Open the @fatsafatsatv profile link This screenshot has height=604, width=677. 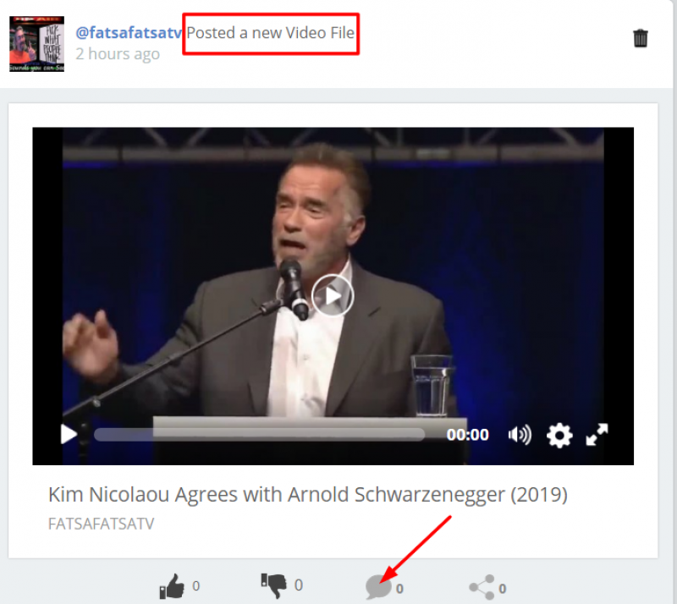129,33
